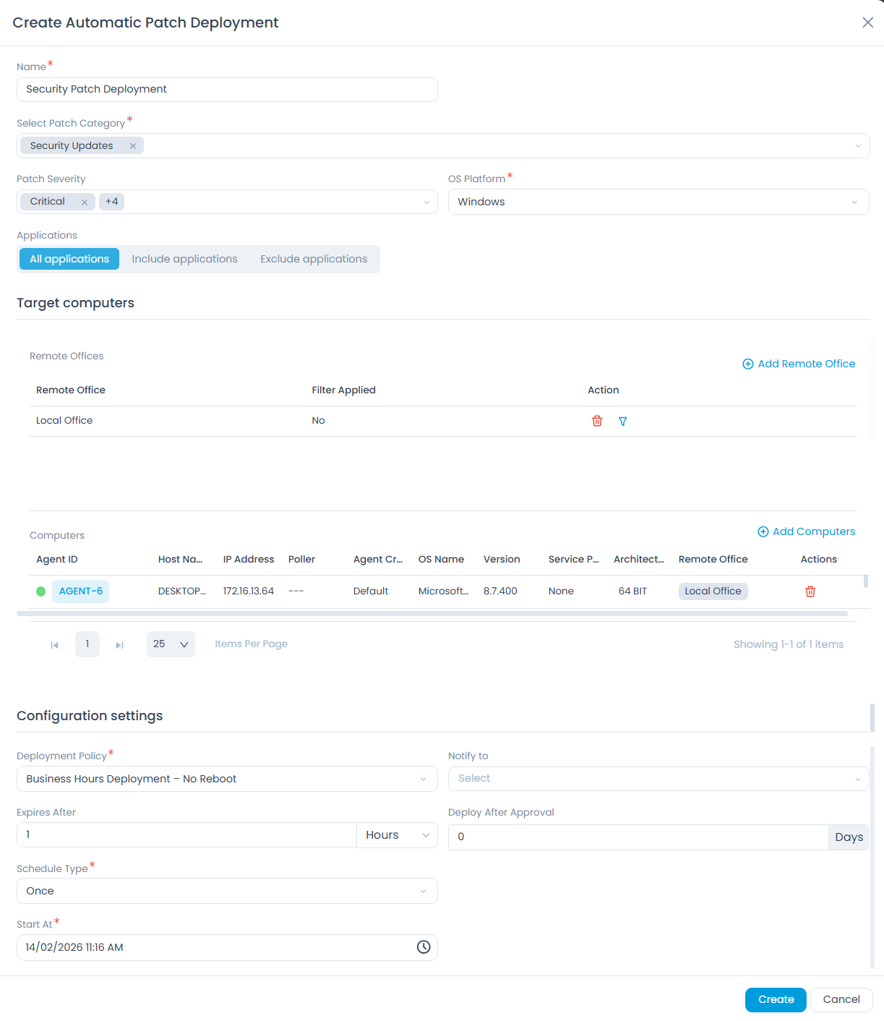
Task: Delete the Local Office remote office row
Action: (597, 421)
